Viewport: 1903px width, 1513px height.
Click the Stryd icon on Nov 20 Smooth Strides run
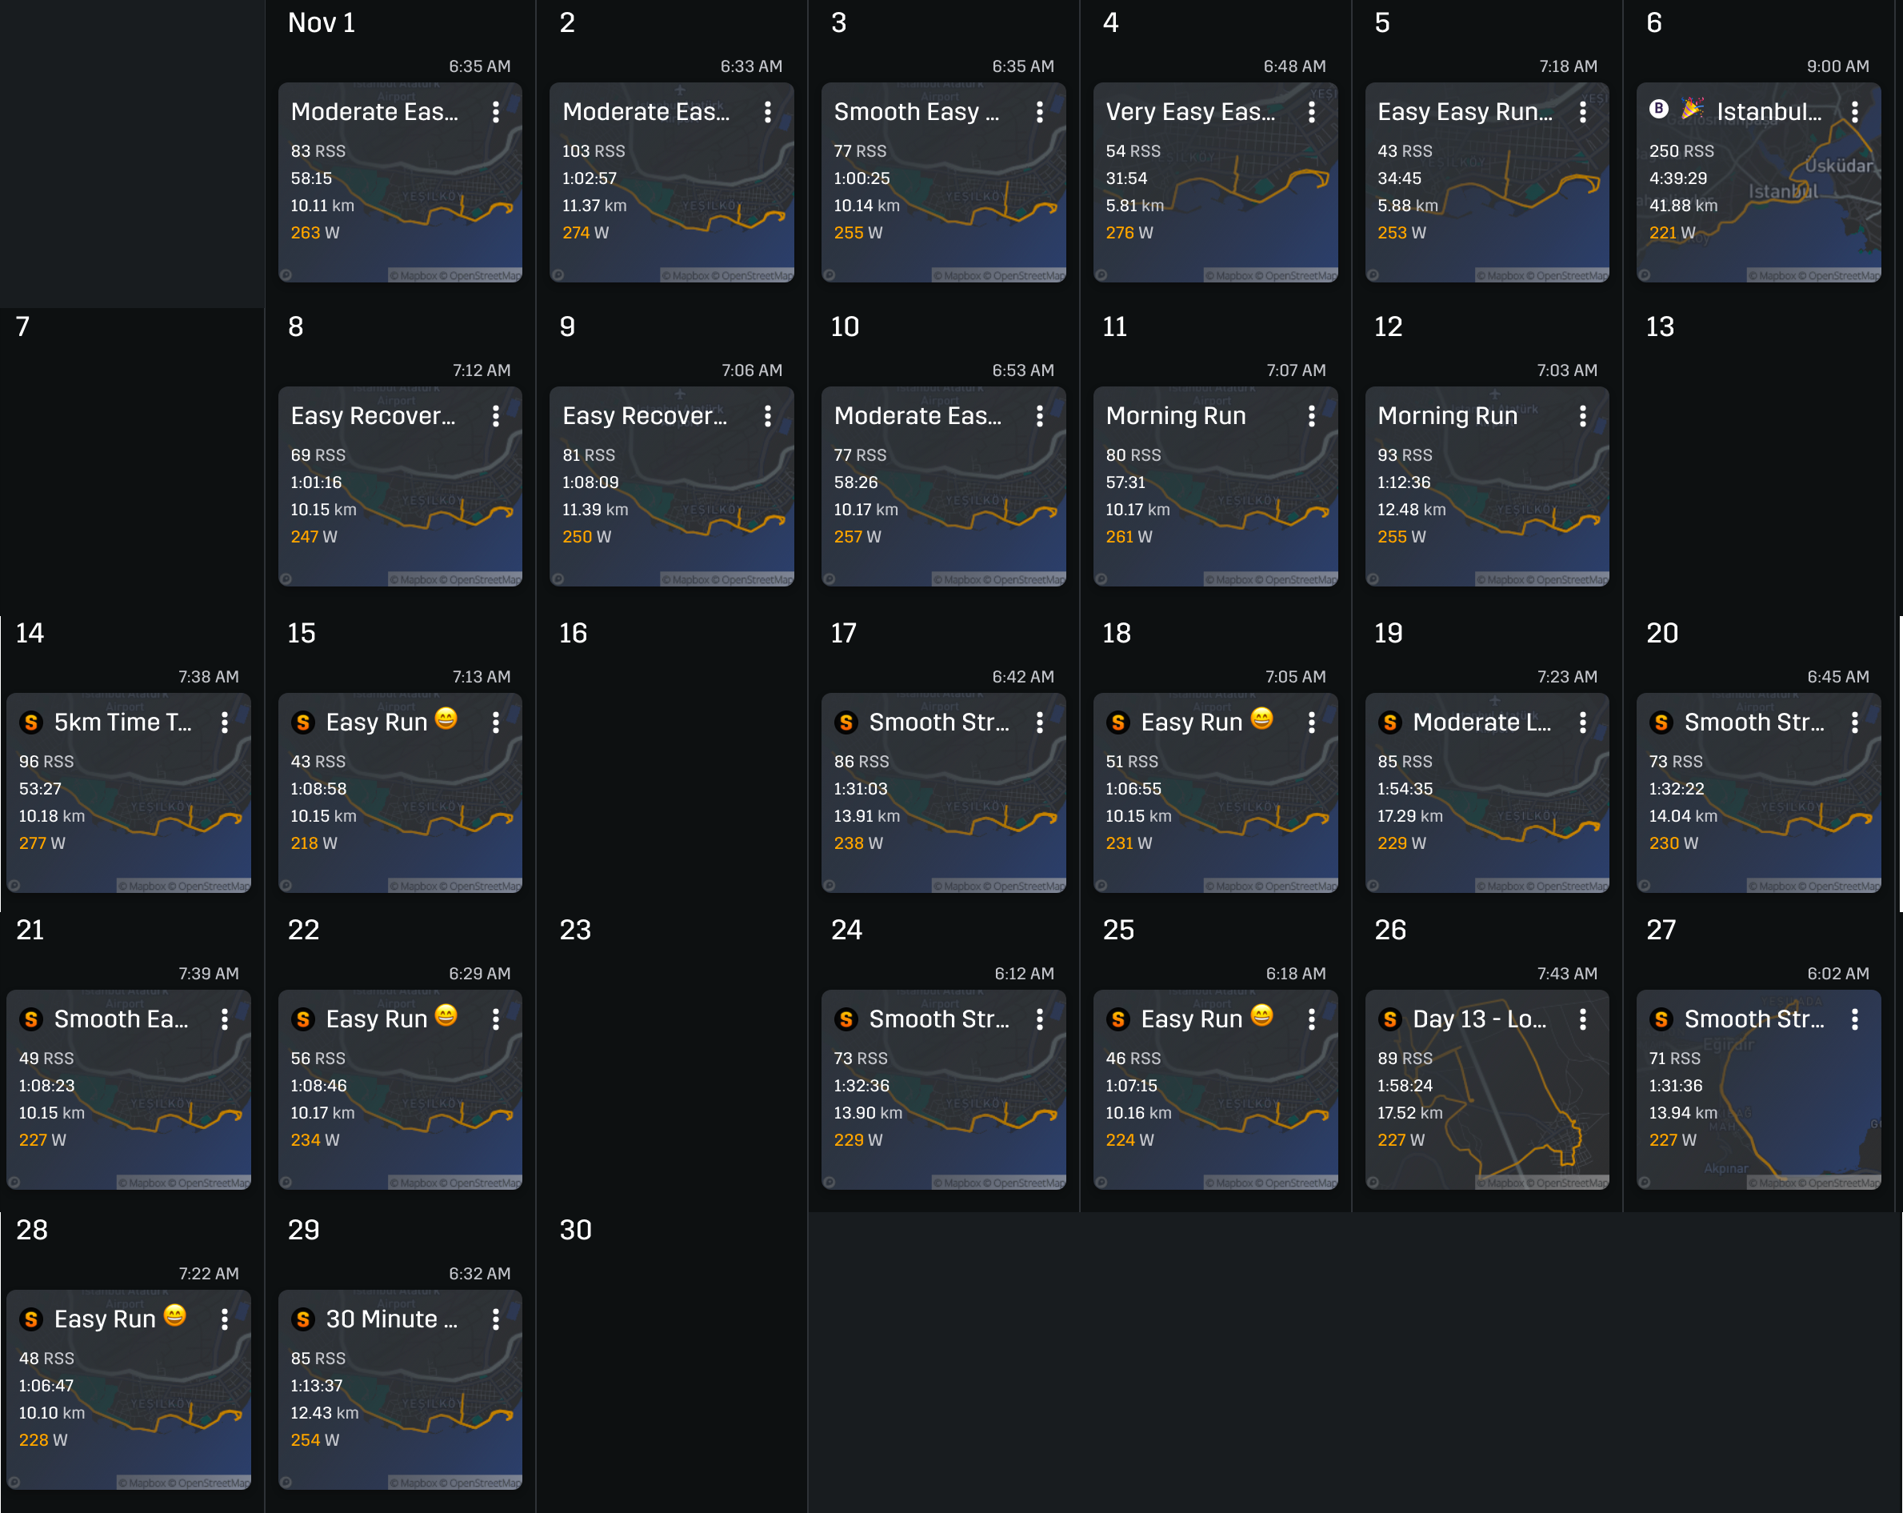tap(1661, 722)
